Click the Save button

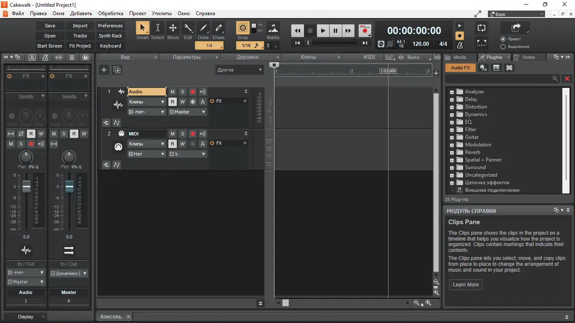[50, 26]
